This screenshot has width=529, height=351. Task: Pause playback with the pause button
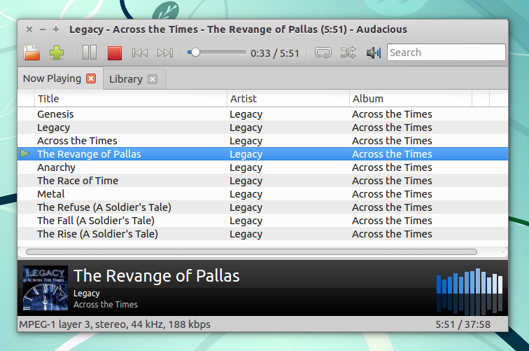[90, 53]
